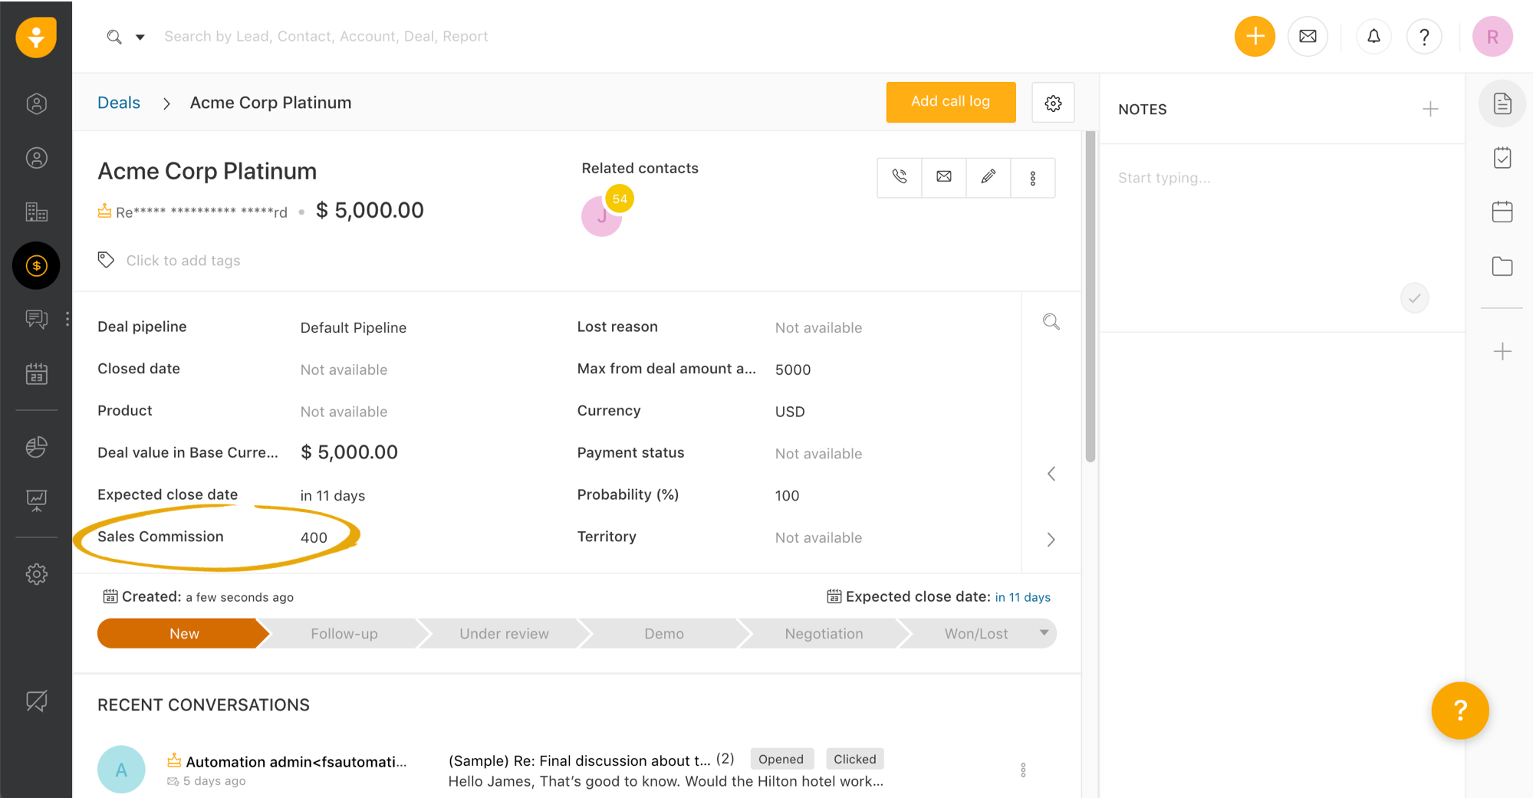Open deal page settings gear button
The image size is (1533, 798).
(x=1053, y=103)
